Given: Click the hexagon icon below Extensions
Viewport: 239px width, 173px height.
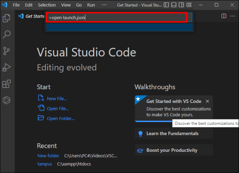Looking at the screenshot, I should click(x=6, y=100).
